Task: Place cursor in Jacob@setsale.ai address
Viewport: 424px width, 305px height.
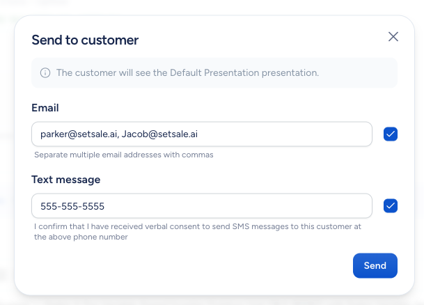Action: 159,134
